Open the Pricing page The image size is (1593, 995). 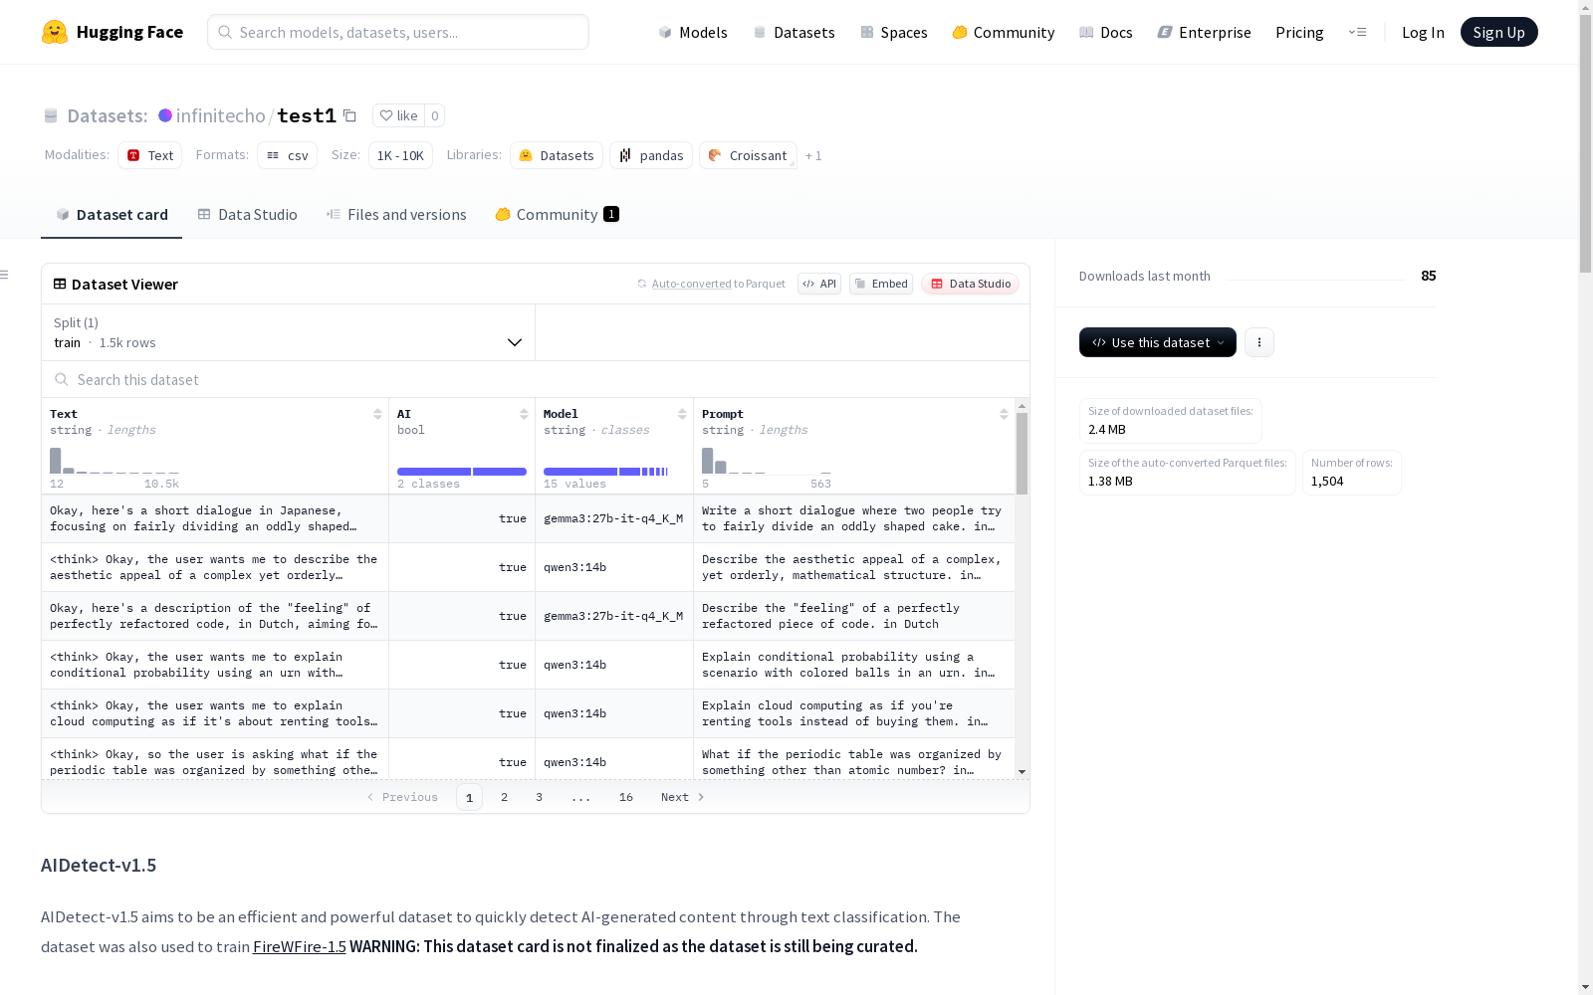coord(1299,32)
